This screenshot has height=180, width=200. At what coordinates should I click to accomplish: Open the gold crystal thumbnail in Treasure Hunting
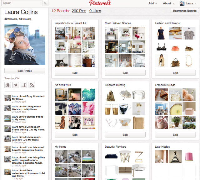111,95
